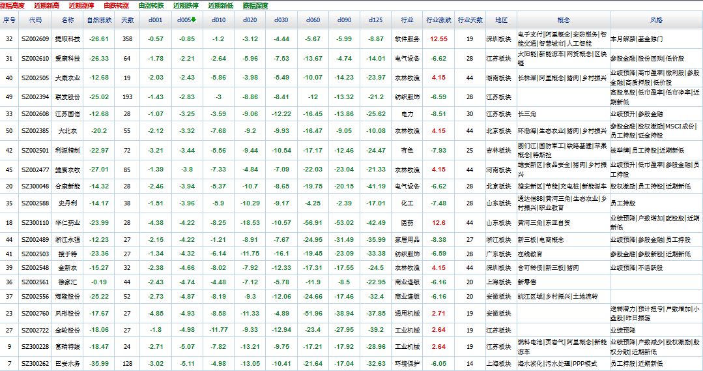Click 湖南板块 region cell
Image resolution: width=703 pixels, height=371 pixels.
click(498, 78)
